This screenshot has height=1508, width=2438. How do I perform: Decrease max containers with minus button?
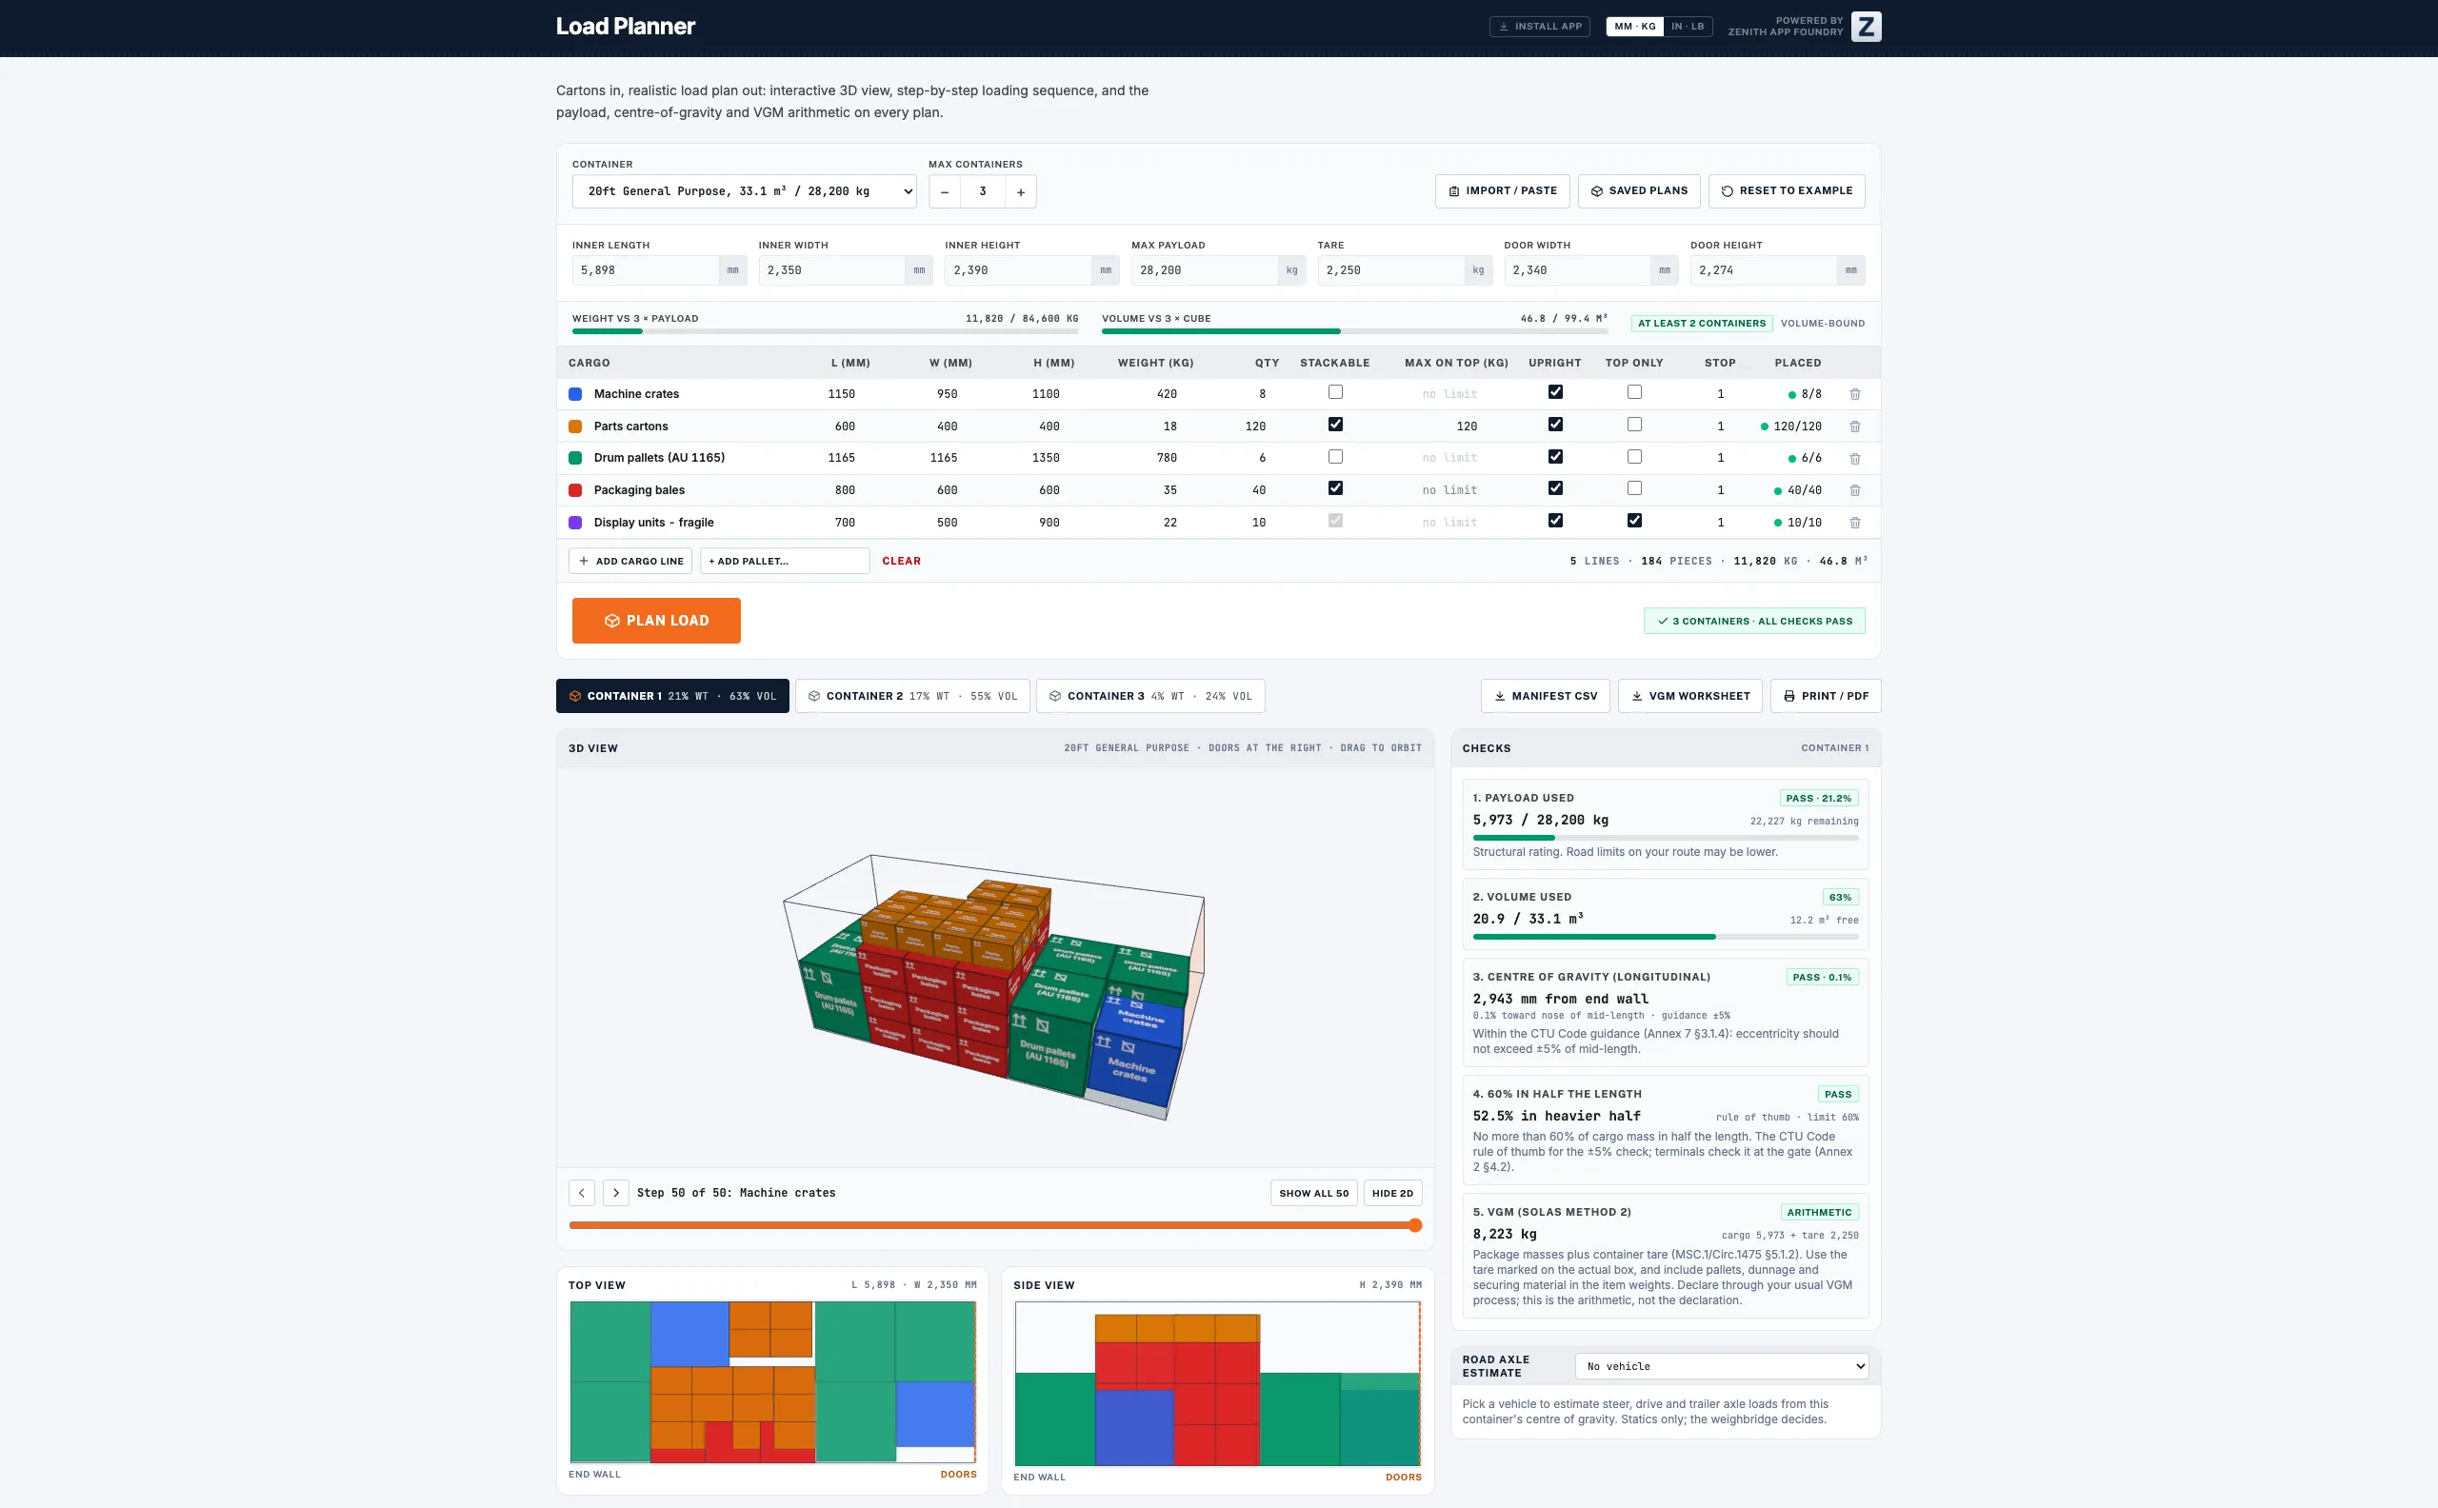point(945,191)
